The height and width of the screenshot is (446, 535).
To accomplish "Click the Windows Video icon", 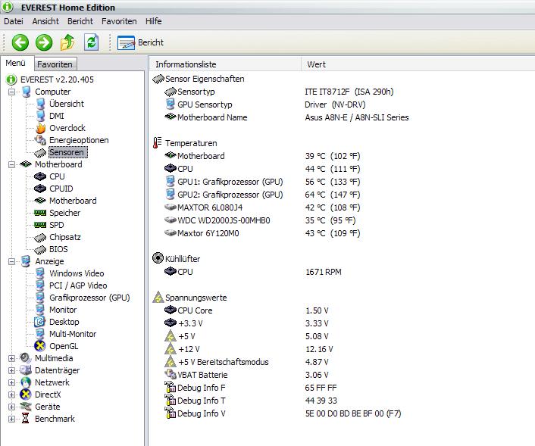I will 40,273.
